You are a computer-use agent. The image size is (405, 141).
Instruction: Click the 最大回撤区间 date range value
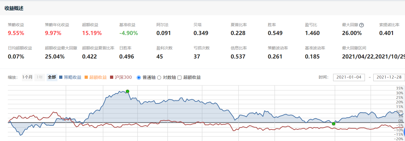pyautogui.click(x=373, y=57)
